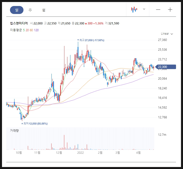Click the opening price value 22,000
Viewport: 183px width, 169px height.
tap(38, 23)
